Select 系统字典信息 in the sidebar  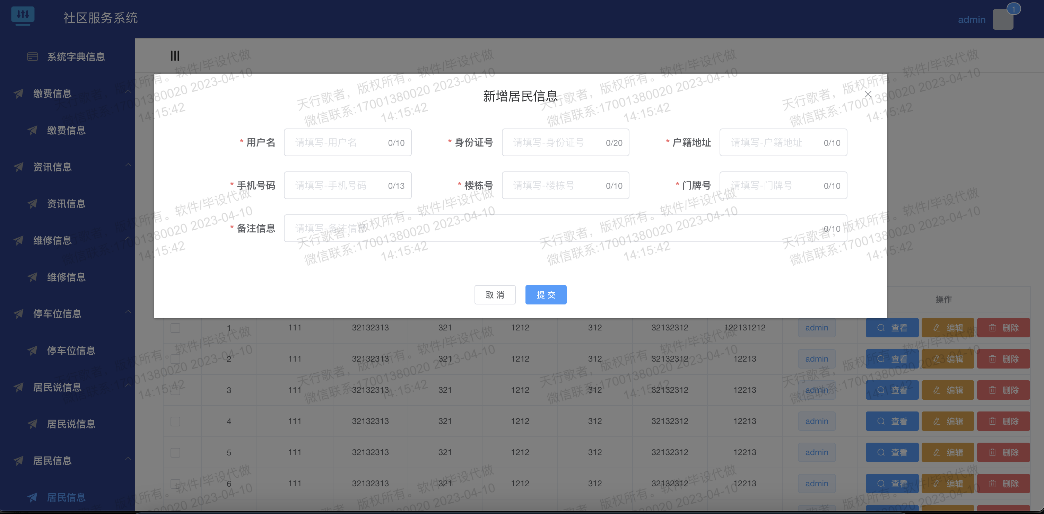(67, 57)
